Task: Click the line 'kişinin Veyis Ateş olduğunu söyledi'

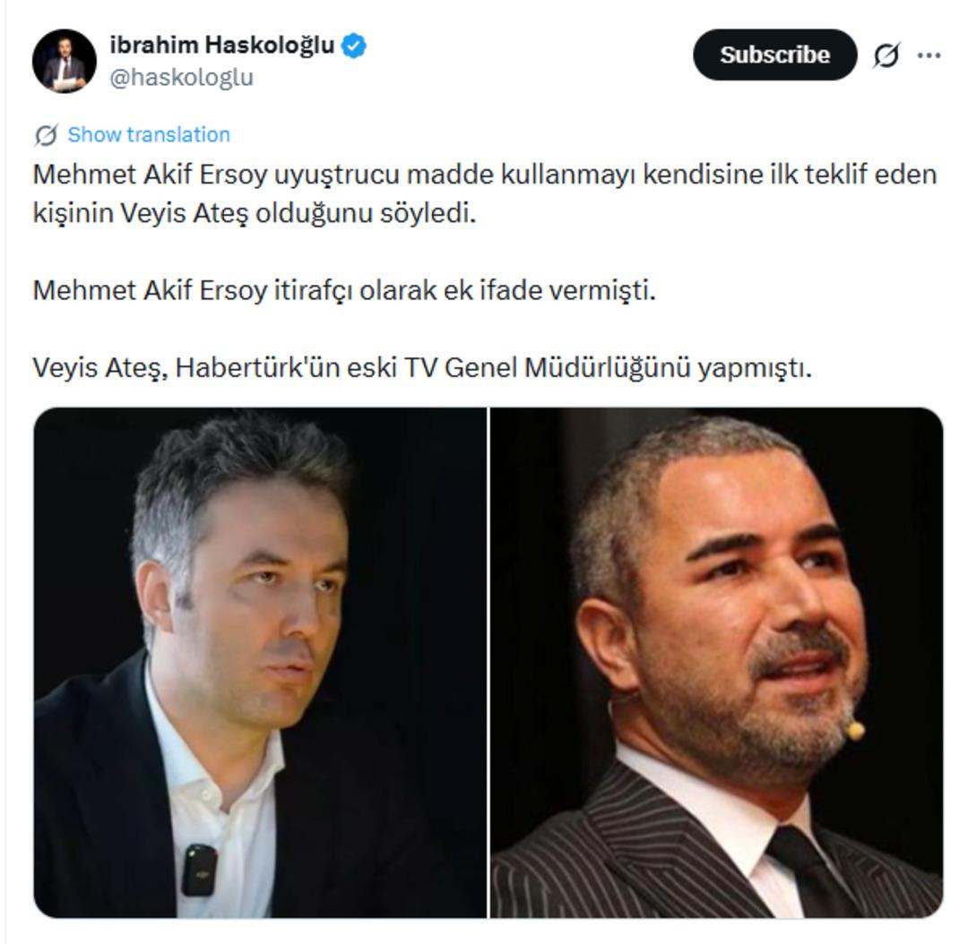Action: coord(255,213)
